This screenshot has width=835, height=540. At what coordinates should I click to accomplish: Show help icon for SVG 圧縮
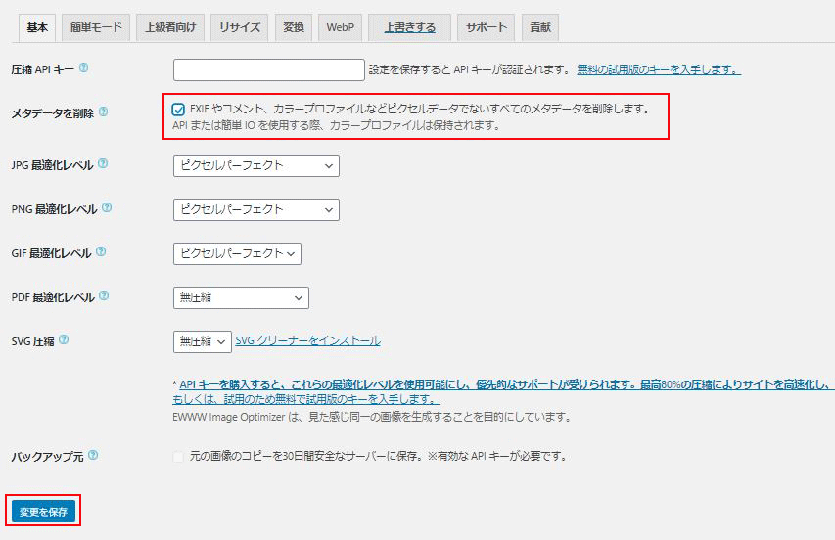[64, 340]
